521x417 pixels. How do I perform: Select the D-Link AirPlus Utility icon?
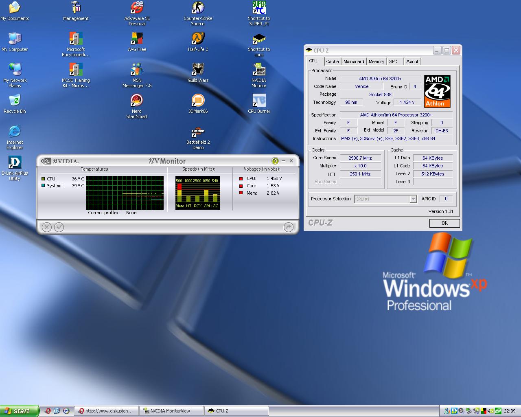point(15,168)
